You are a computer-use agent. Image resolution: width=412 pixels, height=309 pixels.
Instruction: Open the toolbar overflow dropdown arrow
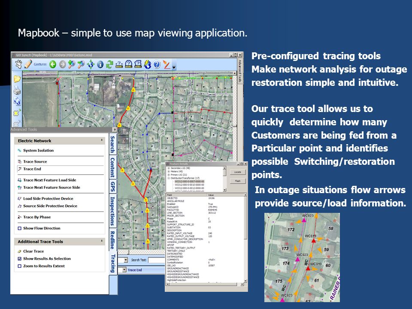tap(174, 67)
